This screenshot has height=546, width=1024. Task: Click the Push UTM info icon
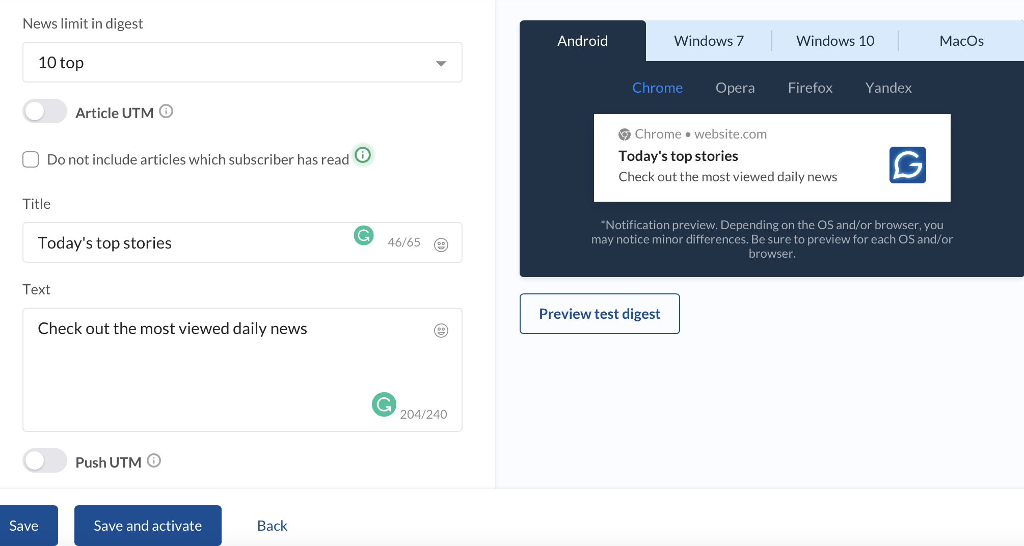[x=154, y=461]
